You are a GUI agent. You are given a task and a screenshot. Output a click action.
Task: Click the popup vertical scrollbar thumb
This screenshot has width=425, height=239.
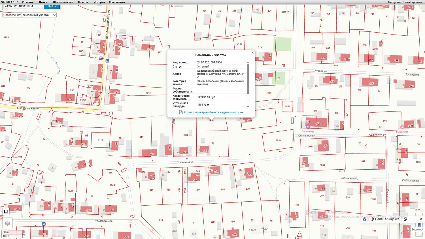(248, 79)
